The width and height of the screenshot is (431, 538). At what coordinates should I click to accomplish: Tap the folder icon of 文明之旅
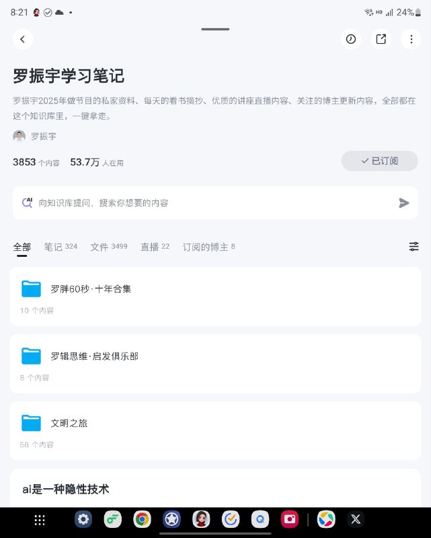click(x=31, y=423)
